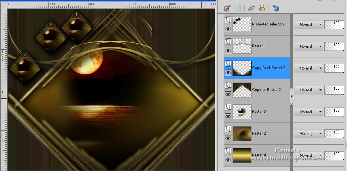Select the Promoted selection layer name
This screenshot has height=171, width=347.
268,24
